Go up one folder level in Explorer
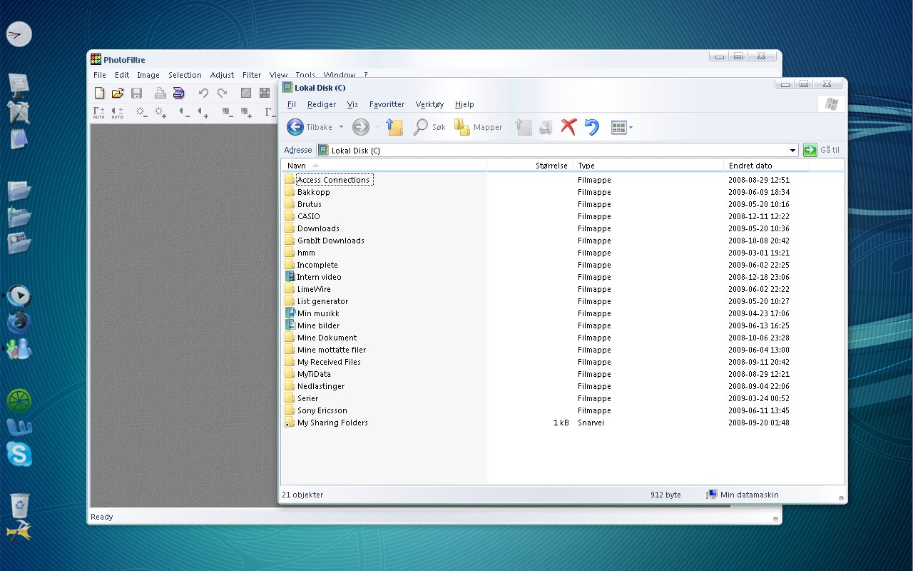The height and width of the screenshot is (571, 913). coord(394,127)
